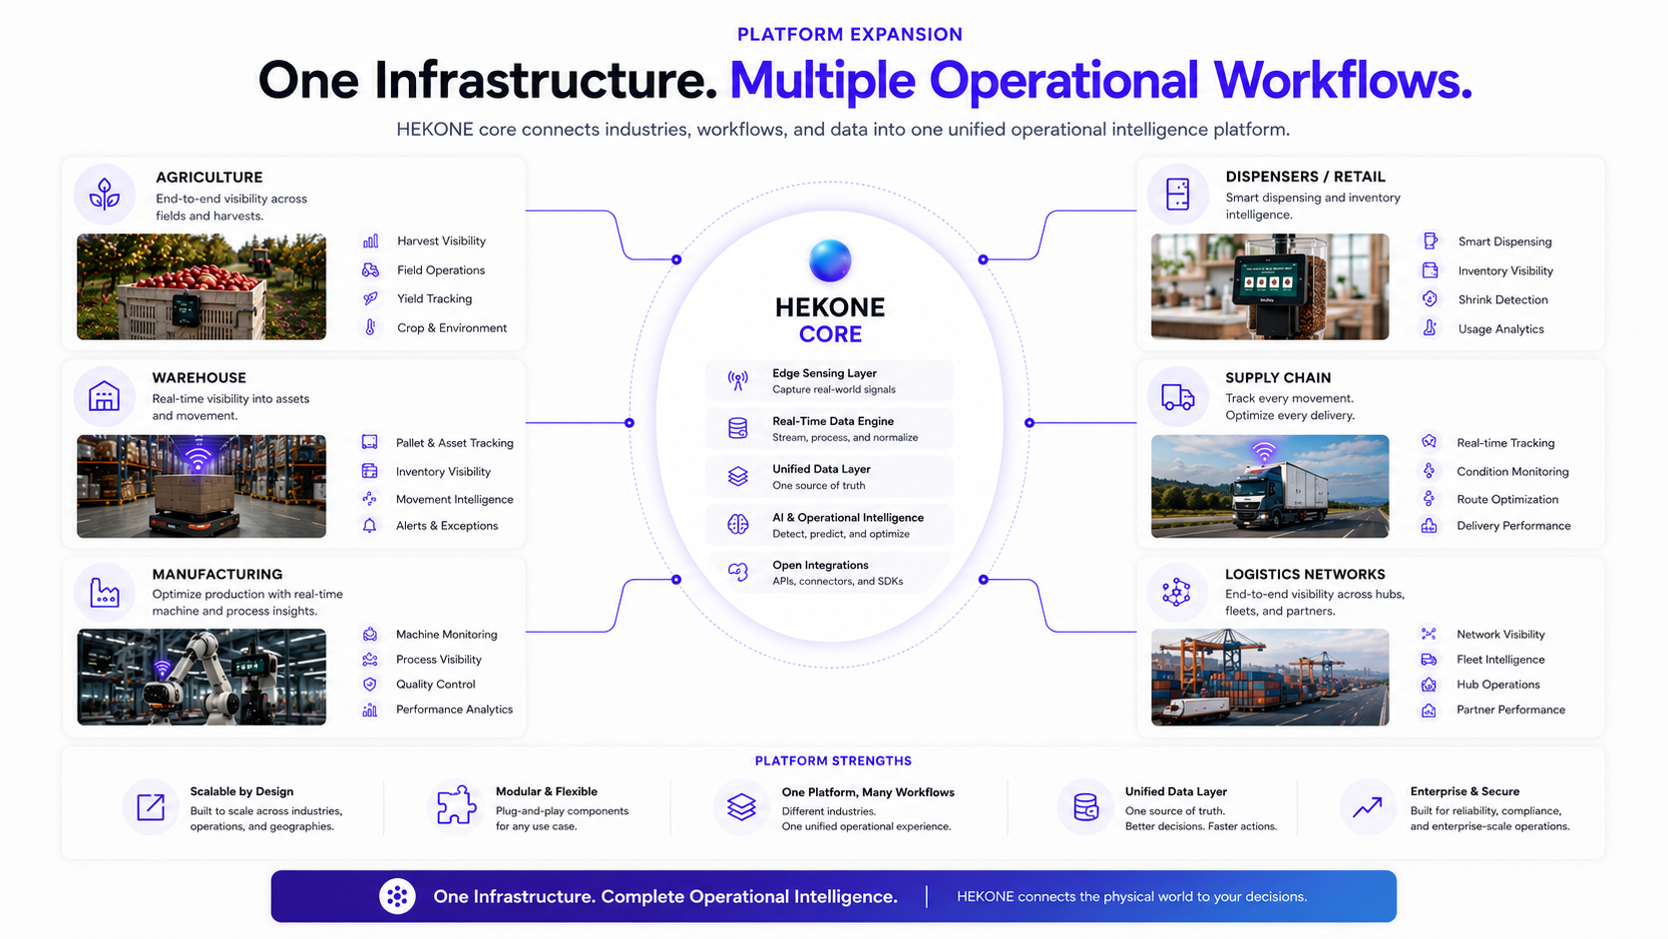Click the dotted circle logo in bottom banner

click(x=397, y=896)
